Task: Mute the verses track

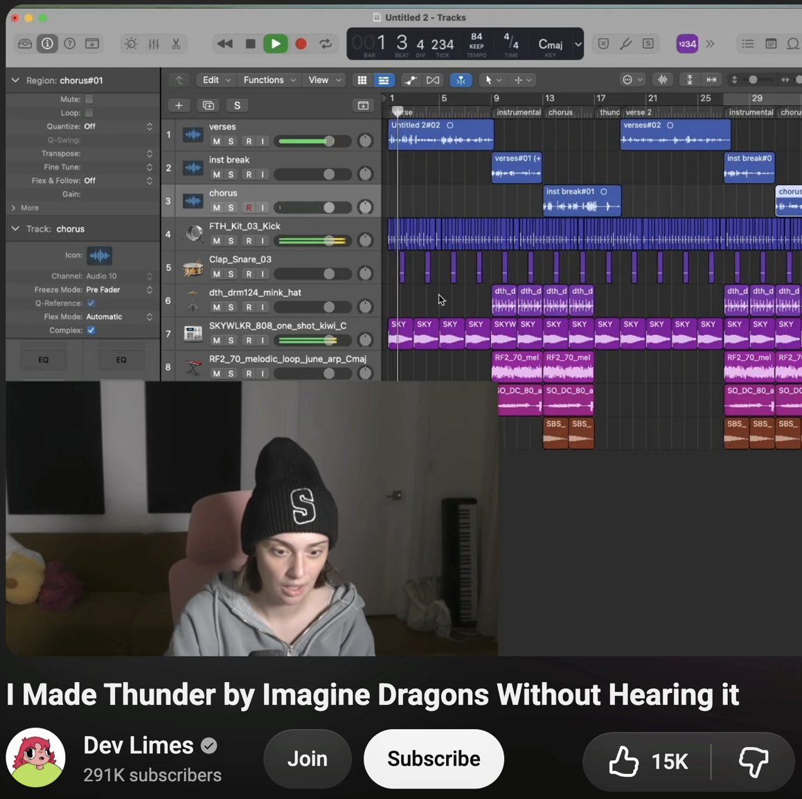Action: [x=217, y=142]
